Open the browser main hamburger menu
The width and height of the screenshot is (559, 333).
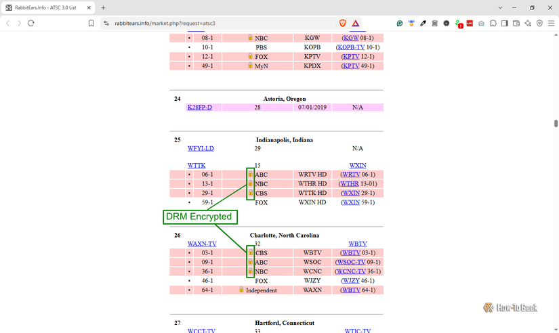click(551, 23)
